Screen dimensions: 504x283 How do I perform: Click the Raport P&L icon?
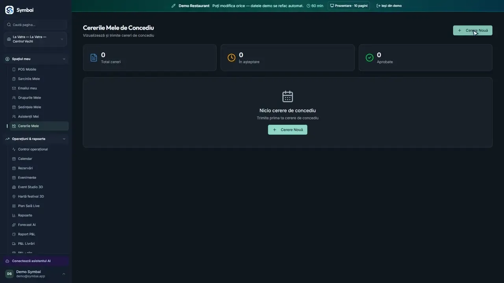pos(14,234)
